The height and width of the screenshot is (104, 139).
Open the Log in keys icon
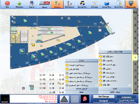point(32,3)
